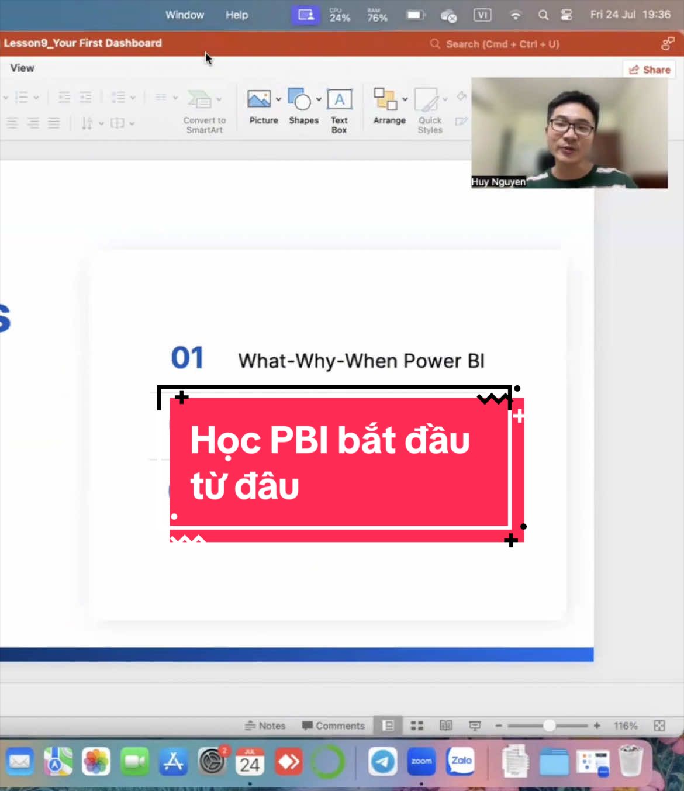
Task: Open the line spacing dropdown arrow
Action: 133,98
